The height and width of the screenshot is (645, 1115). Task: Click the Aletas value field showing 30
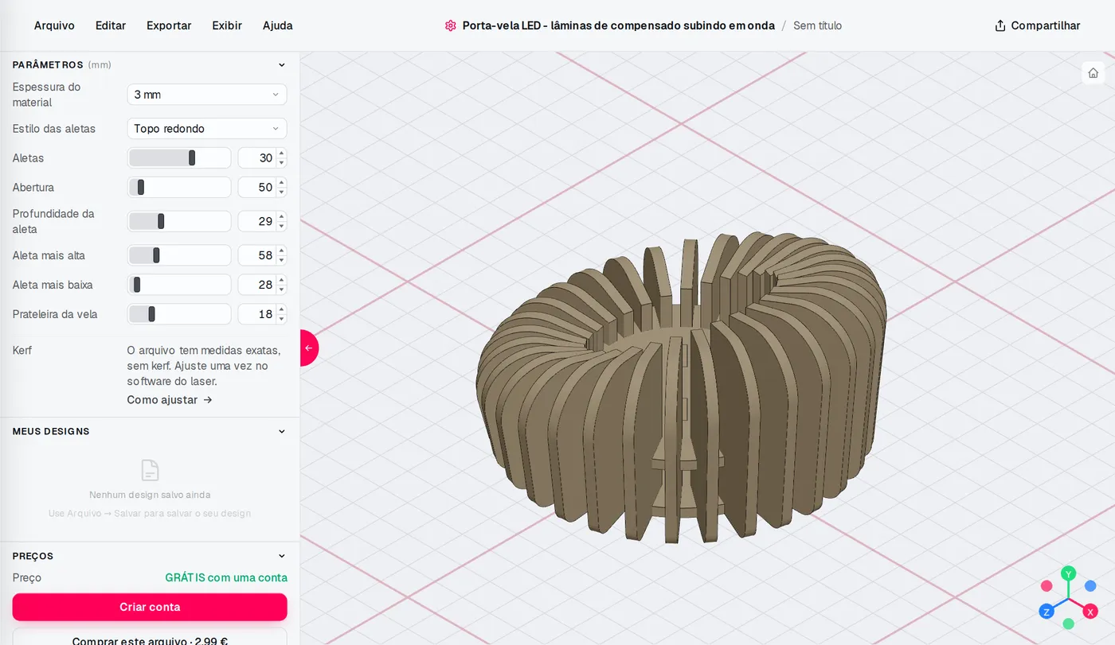click(257, 158)
